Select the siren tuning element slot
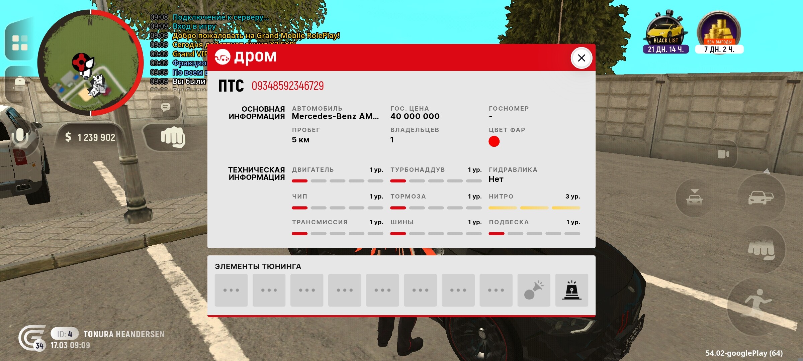Viewport: 803px width, 361px height. point(571,290)
